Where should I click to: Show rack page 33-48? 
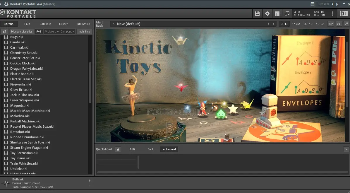[x=308, y=24]
